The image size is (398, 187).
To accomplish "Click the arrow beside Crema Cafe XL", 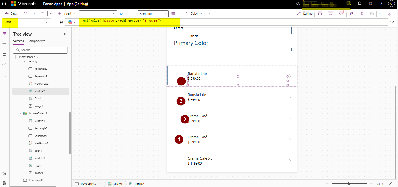I will point(290,161).
